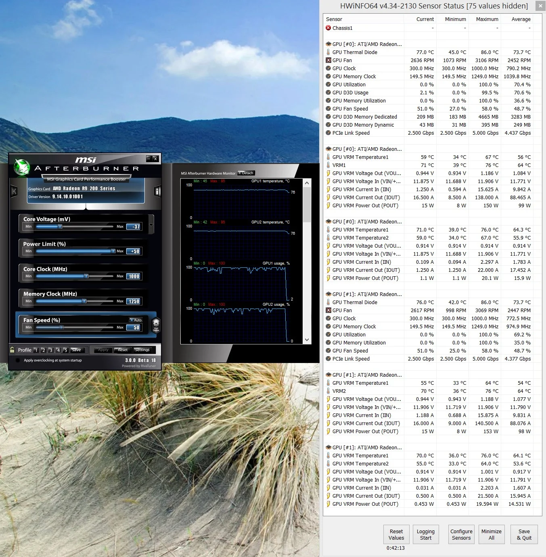Click Minimize All in HWiNFO
Viewport: 546px width, 557px height.
click(x=492, y=534)
